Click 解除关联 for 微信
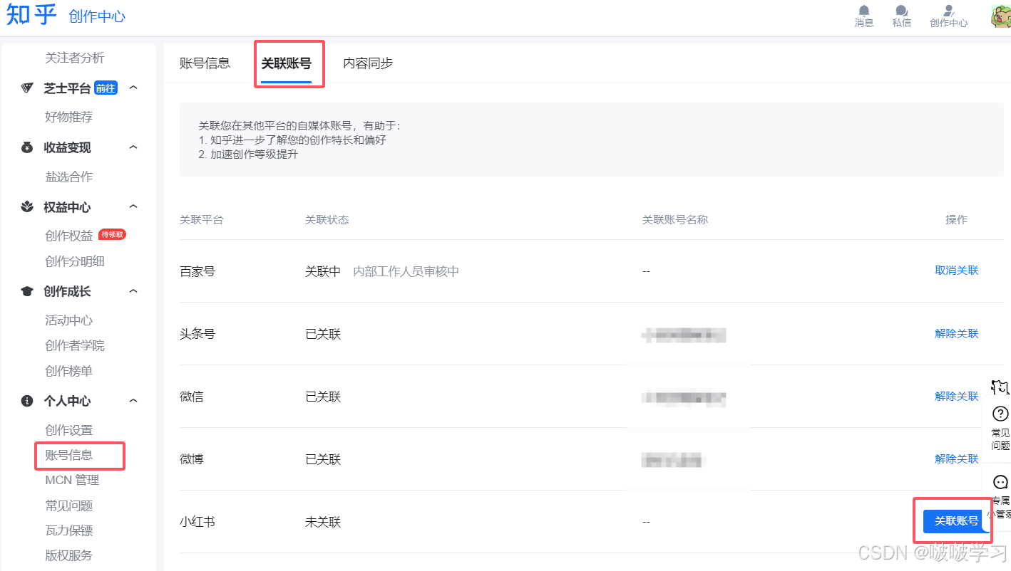This screenshot has height=571, width=1011. click(957, 396)
